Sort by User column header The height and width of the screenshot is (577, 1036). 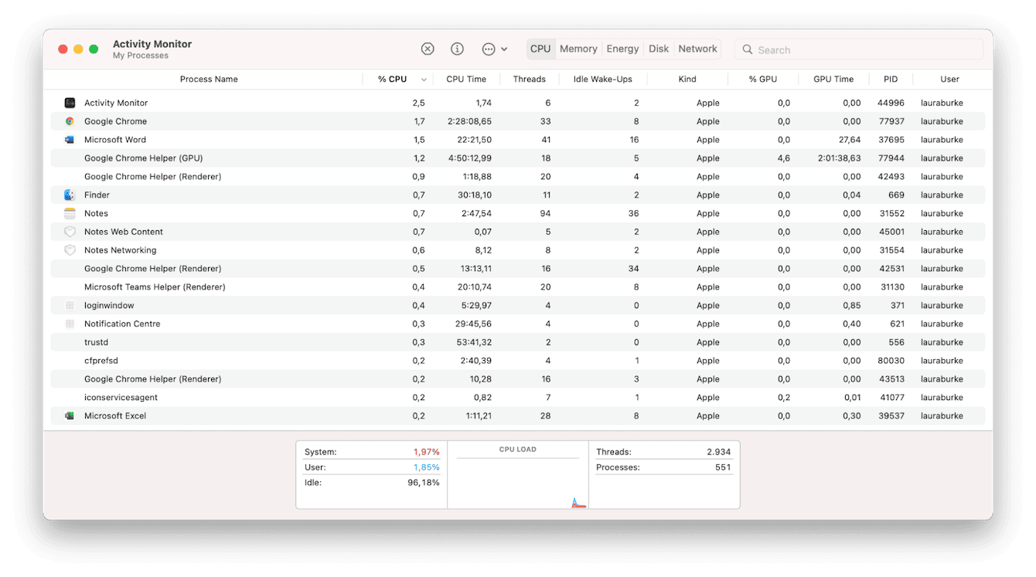tap(950, 79)
